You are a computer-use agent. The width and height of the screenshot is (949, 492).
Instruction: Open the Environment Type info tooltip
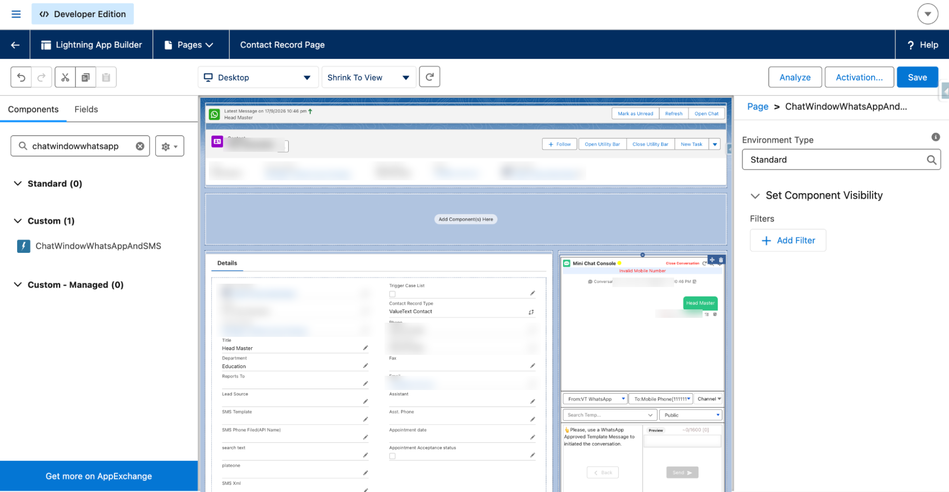[x=935, y=137]
